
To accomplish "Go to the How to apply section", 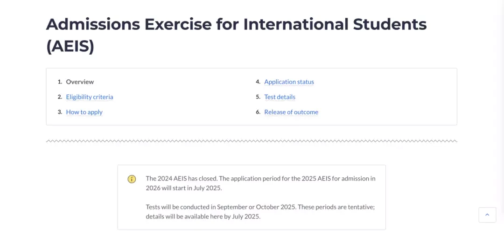I will [84, 112].
